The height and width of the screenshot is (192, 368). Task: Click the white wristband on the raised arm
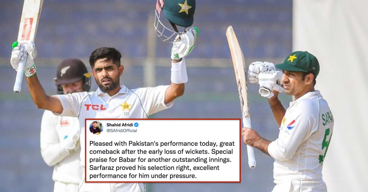[179, 70]
